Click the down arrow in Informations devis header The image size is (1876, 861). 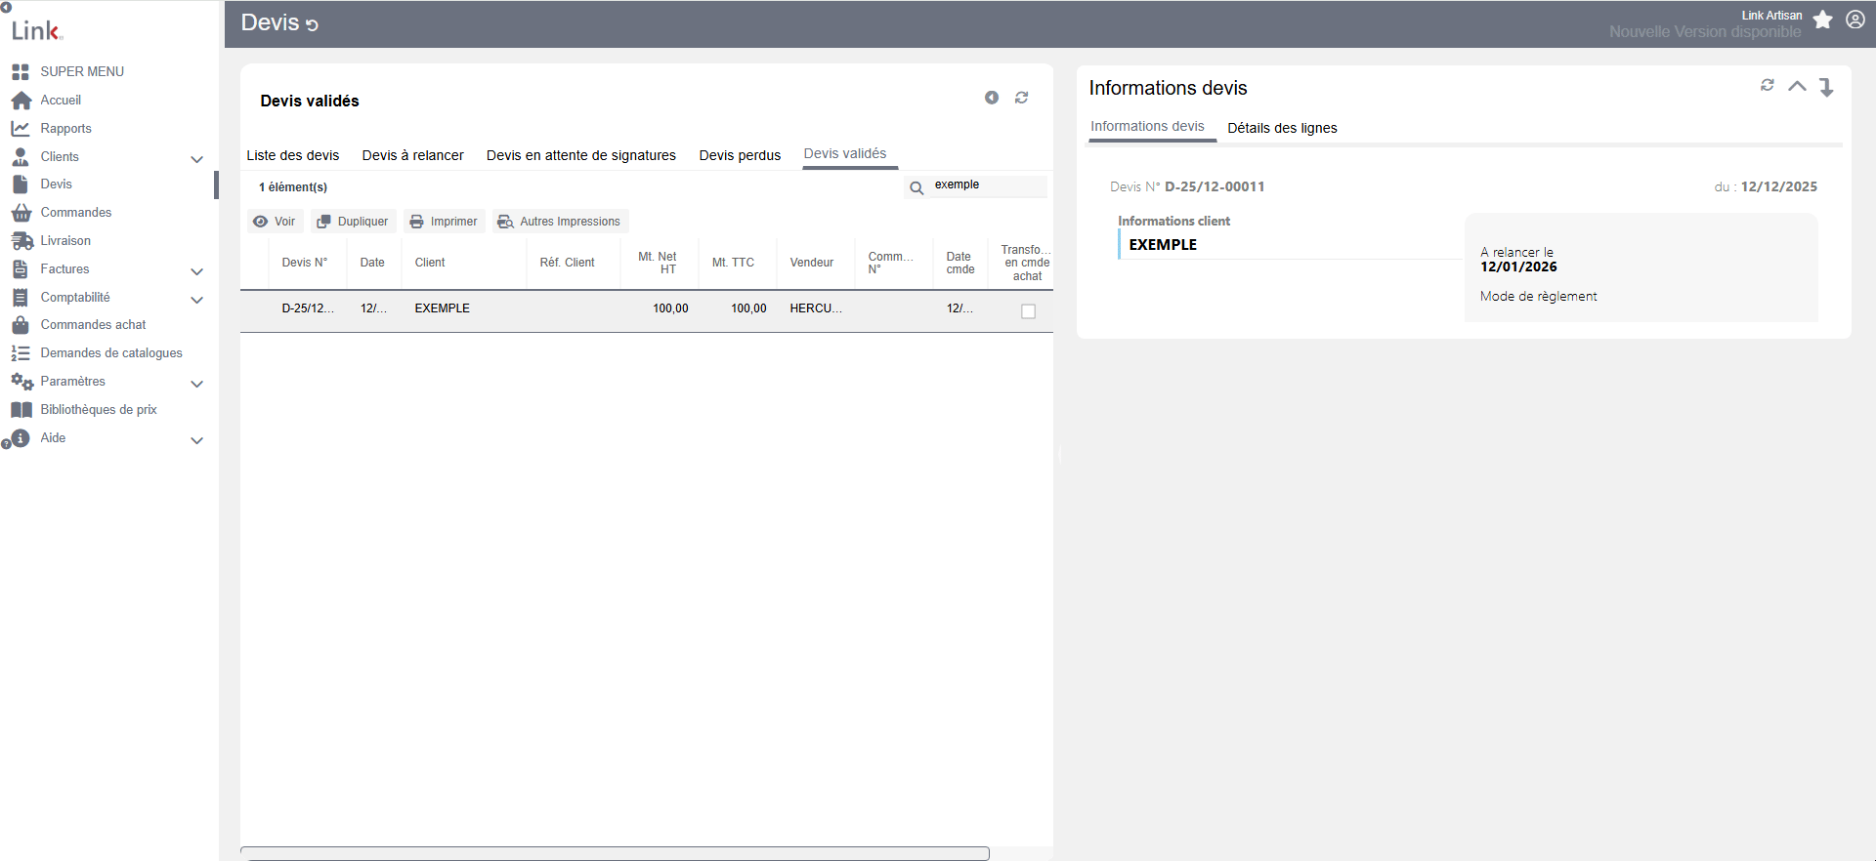1826,87
